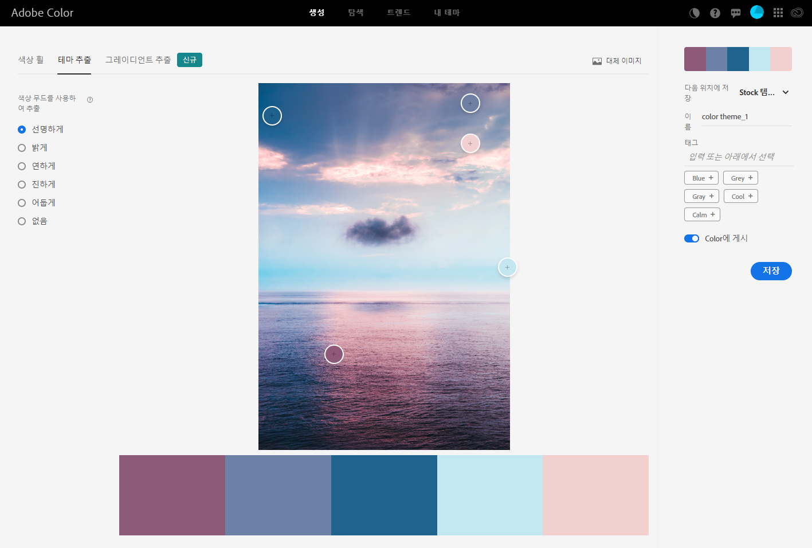Open the 생성 menu in top navigation

(x=317, y=13)
